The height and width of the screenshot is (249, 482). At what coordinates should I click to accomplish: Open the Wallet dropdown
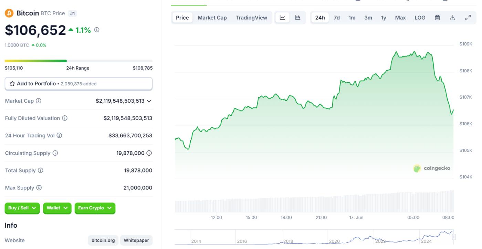coord(57,208)
